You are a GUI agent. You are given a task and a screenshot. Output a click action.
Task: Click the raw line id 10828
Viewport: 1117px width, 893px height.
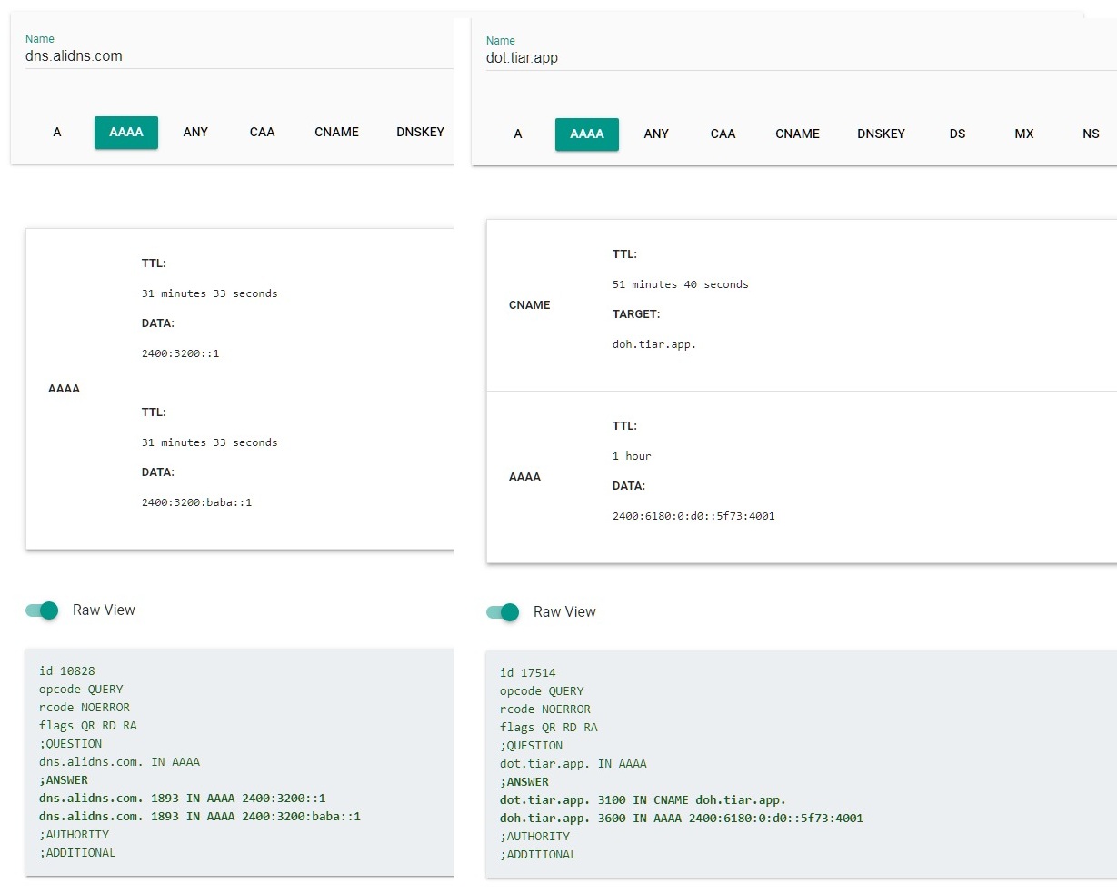66,671
